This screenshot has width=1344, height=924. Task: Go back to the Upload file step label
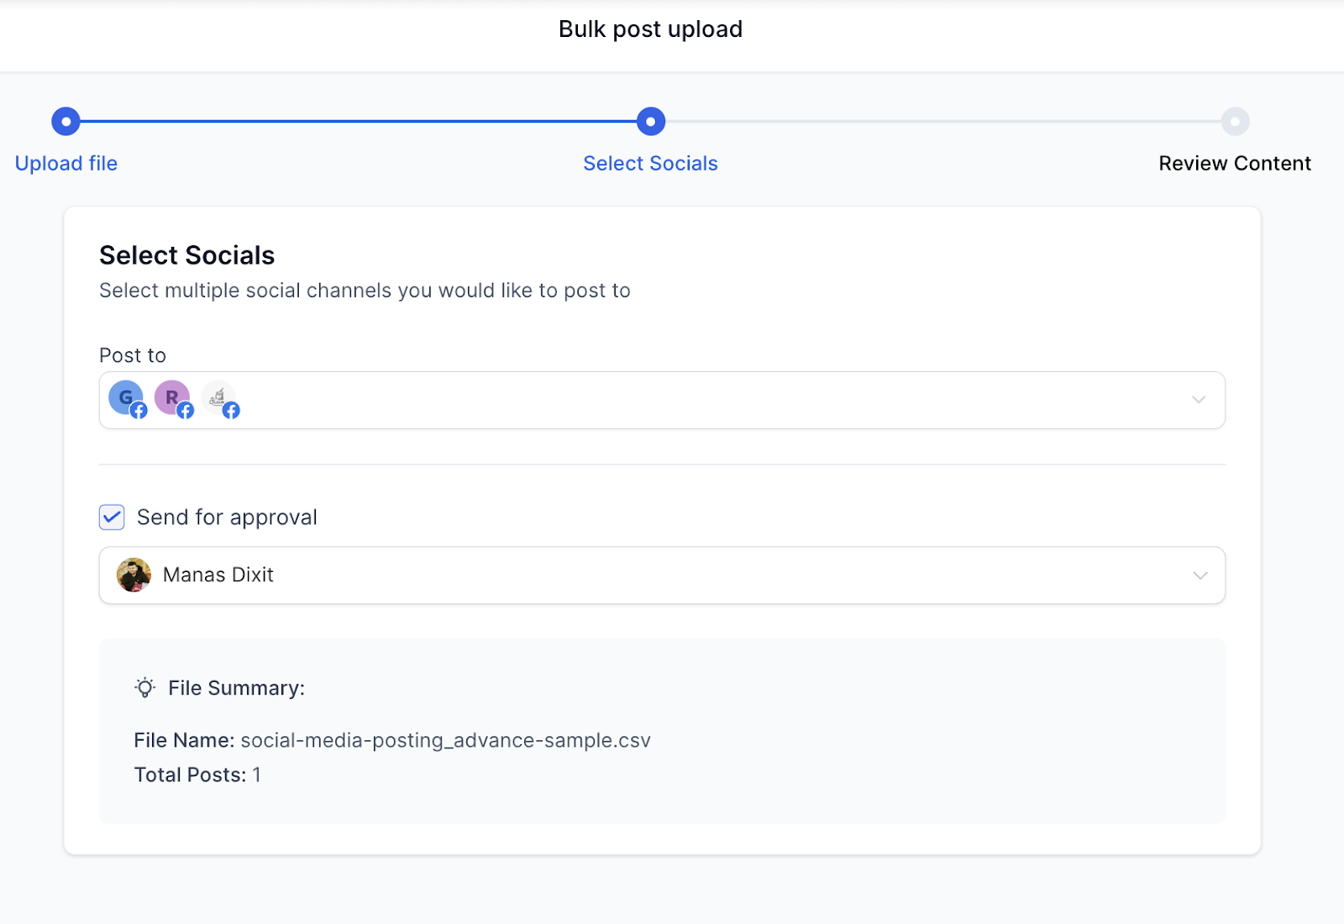pyautogui.click(x=66, y=163)
